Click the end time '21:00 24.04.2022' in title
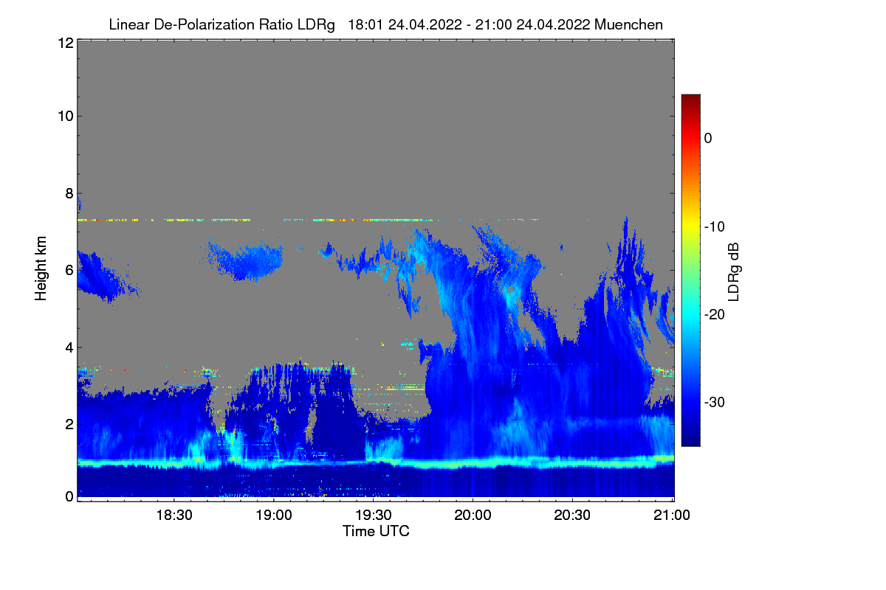 tap(532, 24)
